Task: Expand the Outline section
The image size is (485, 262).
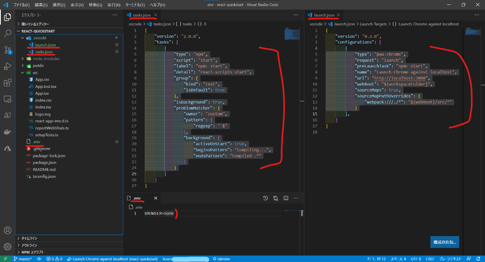Action: [x=69, y=245]
